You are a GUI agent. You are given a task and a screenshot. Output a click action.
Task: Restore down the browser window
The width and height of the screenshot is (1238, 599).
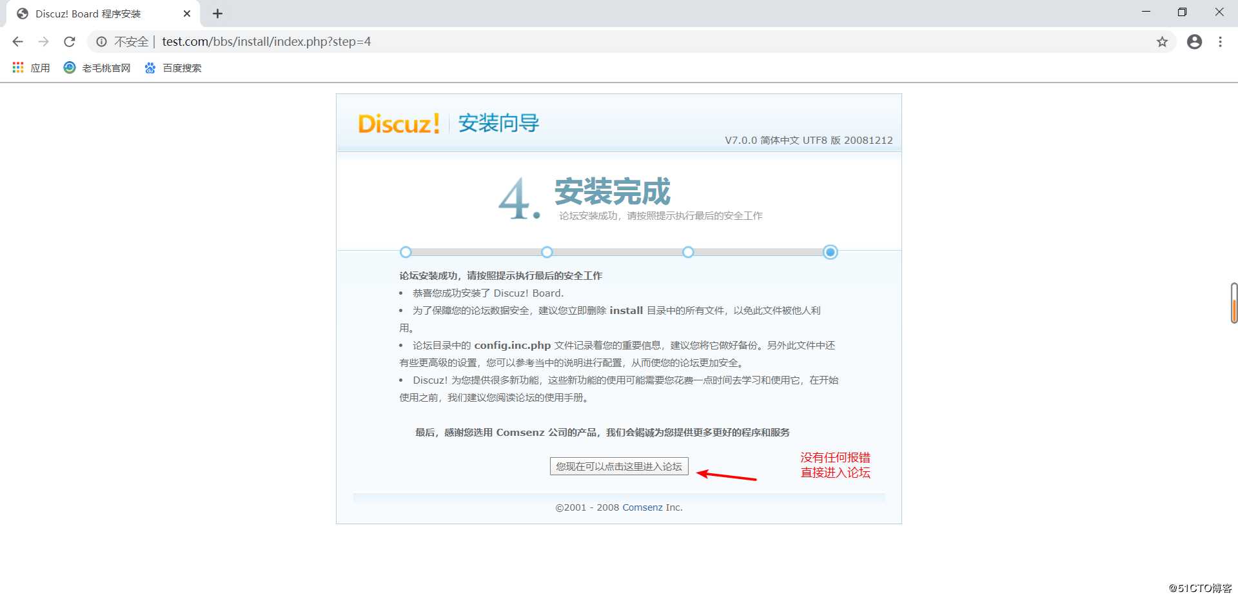tap(1182, 12)
